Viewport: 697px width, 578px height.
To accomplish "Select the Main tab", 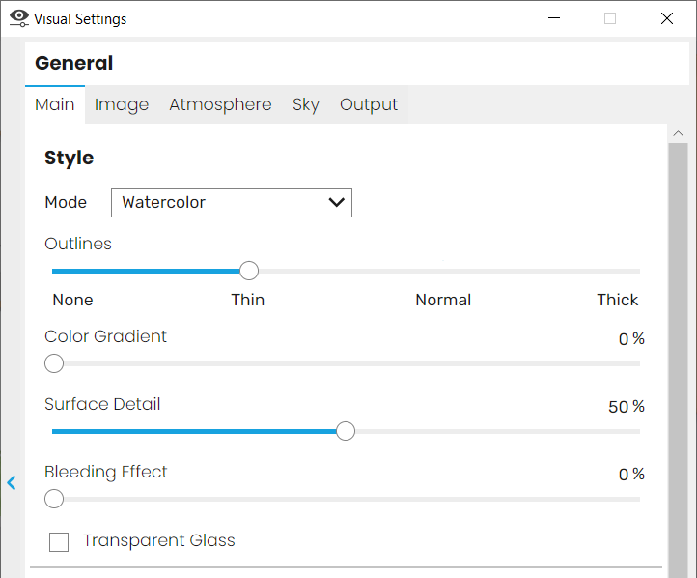I will 55,104.
